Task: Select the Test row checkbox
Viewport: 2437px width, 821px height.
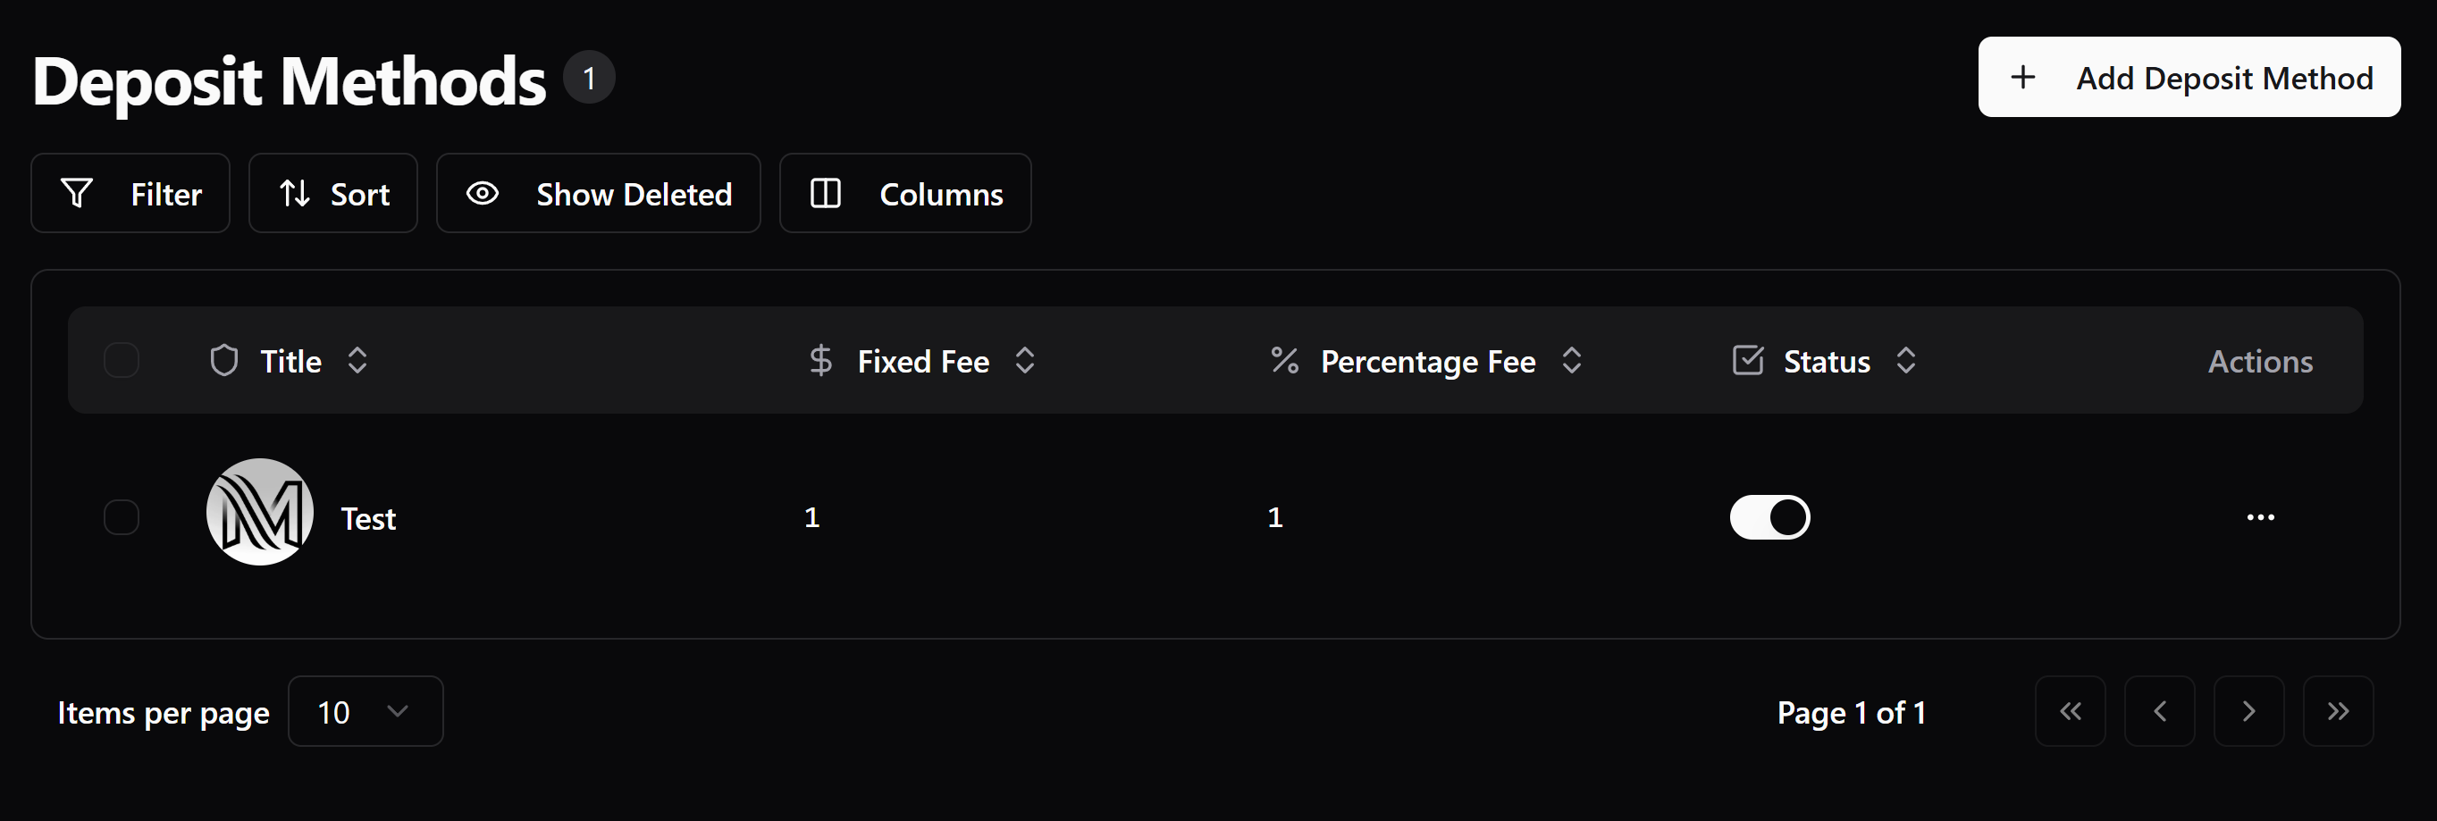Action: [122, 517]
